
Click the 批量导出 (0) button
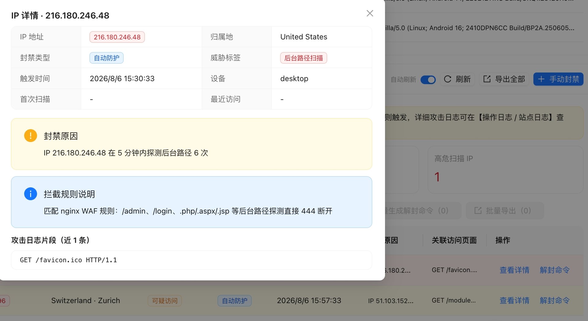pyautogui.click(x=505, y=211)
